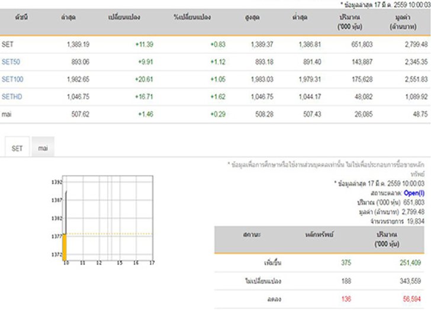Click SET percent change +0.83
431x310 pixels.
point(218,44)
